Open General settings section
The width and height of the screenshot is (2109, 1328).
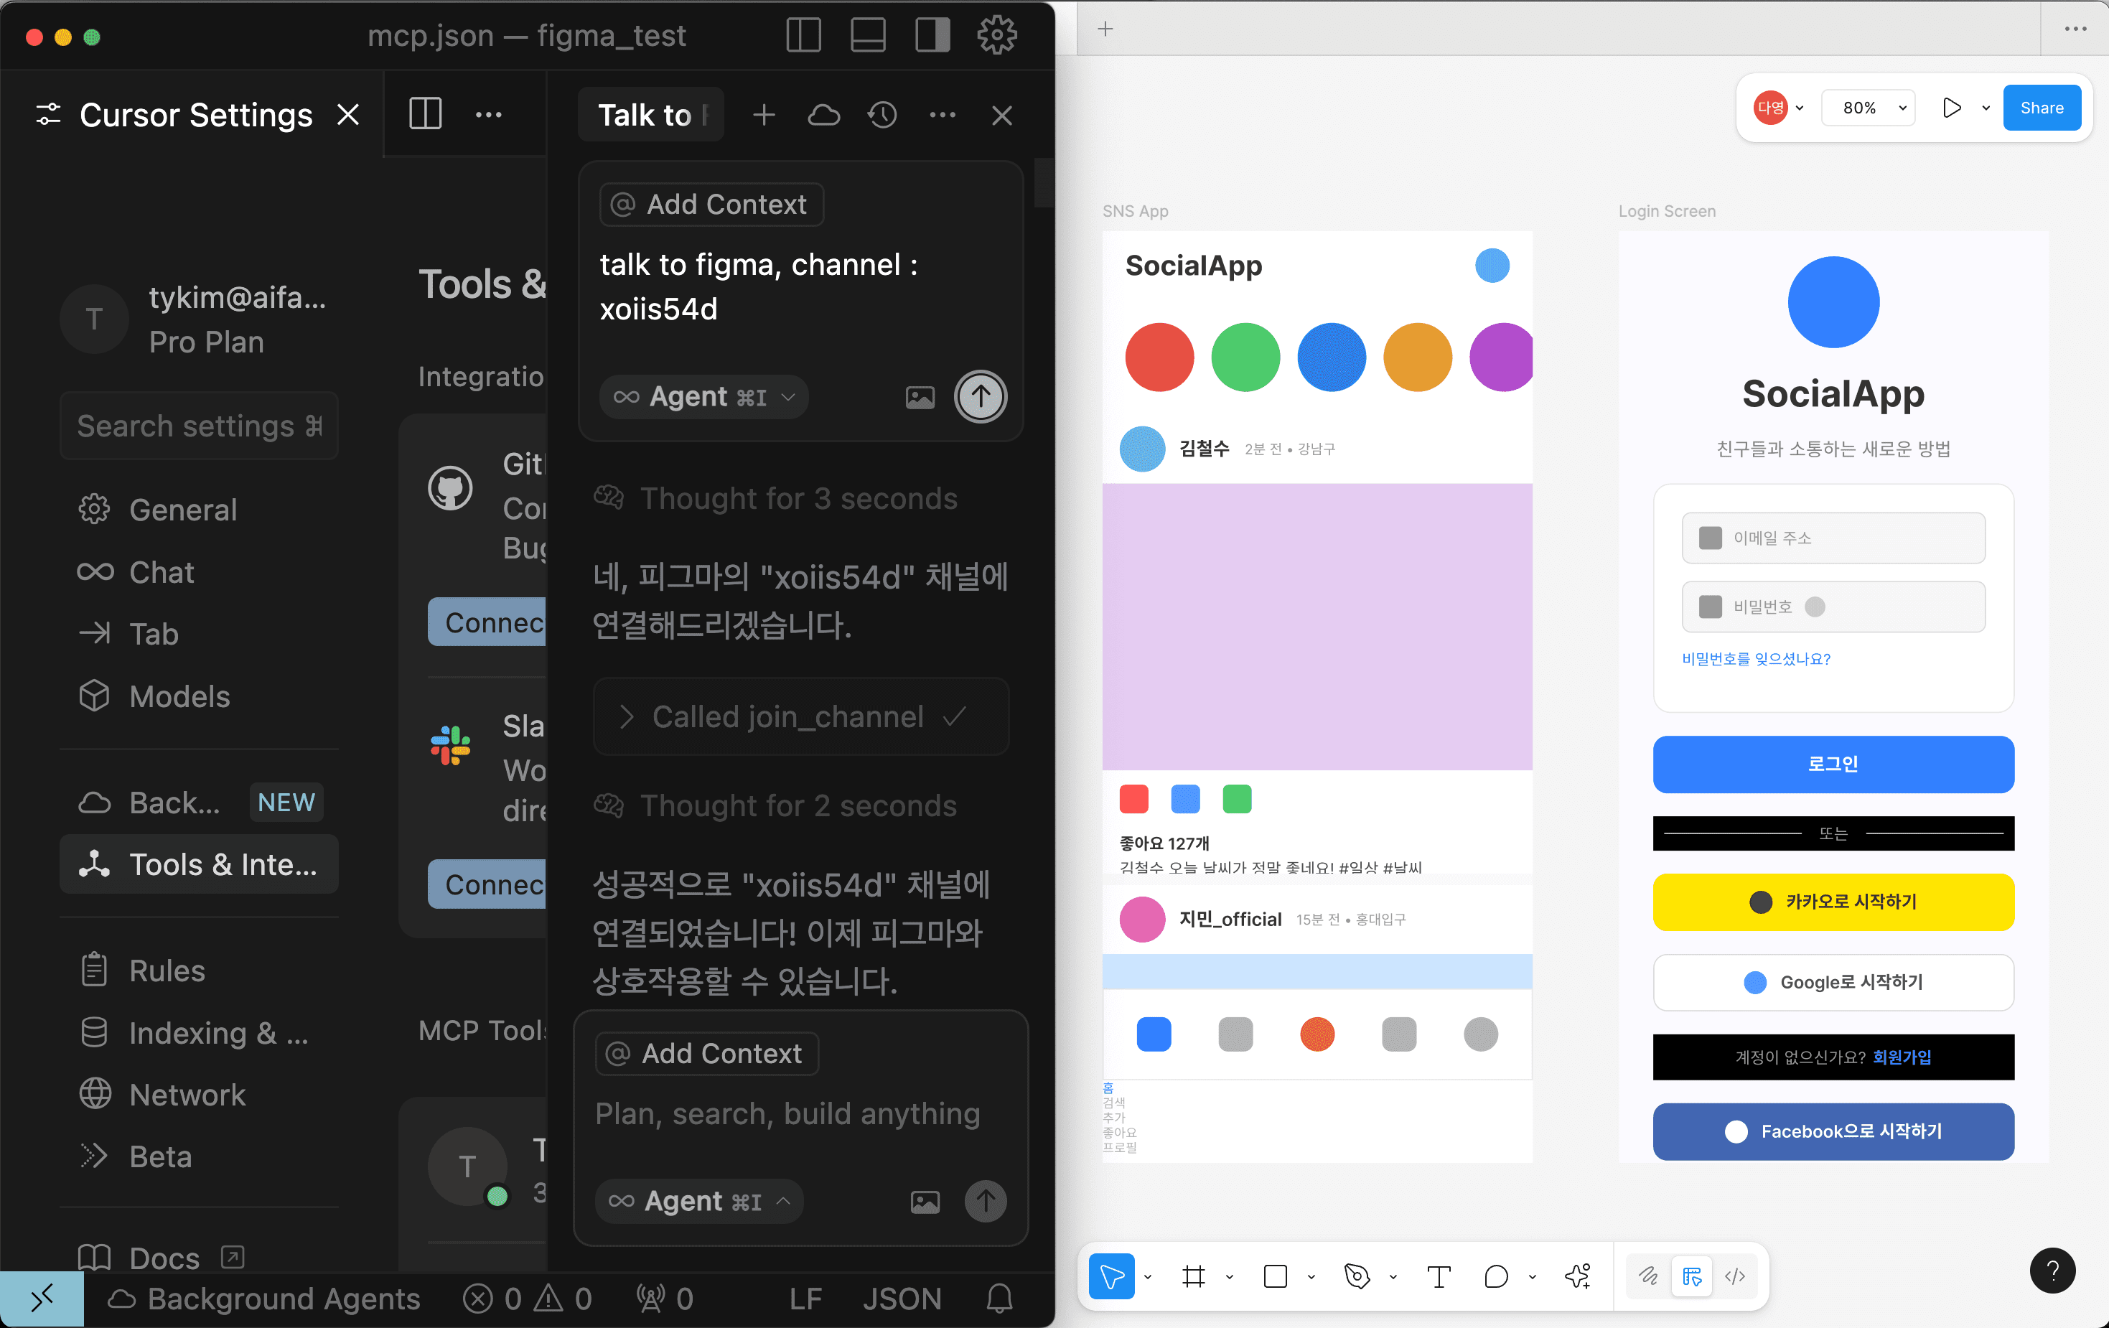coord(199,510)
